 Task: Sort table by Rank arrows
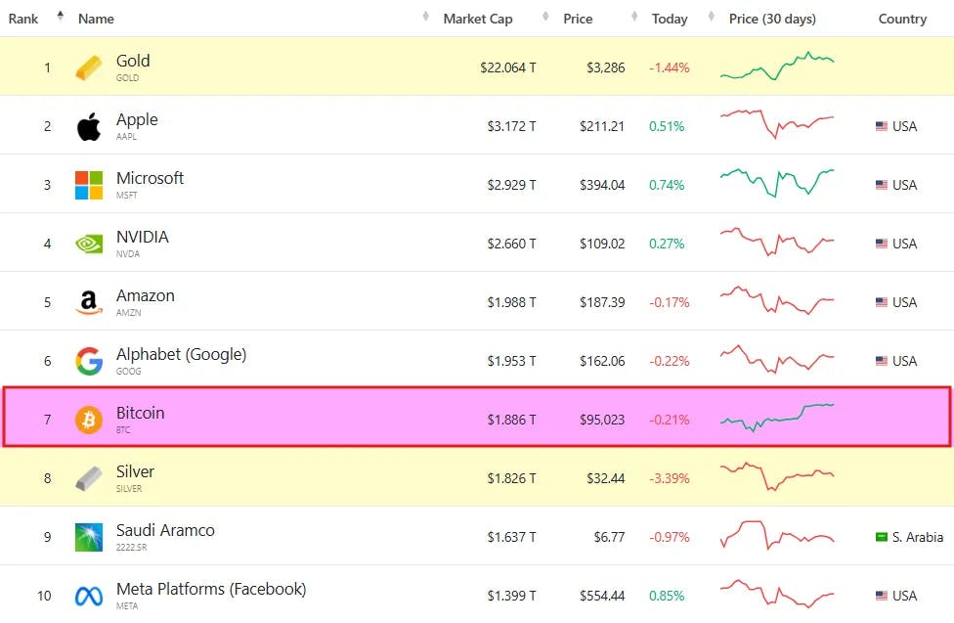(61, 17)
